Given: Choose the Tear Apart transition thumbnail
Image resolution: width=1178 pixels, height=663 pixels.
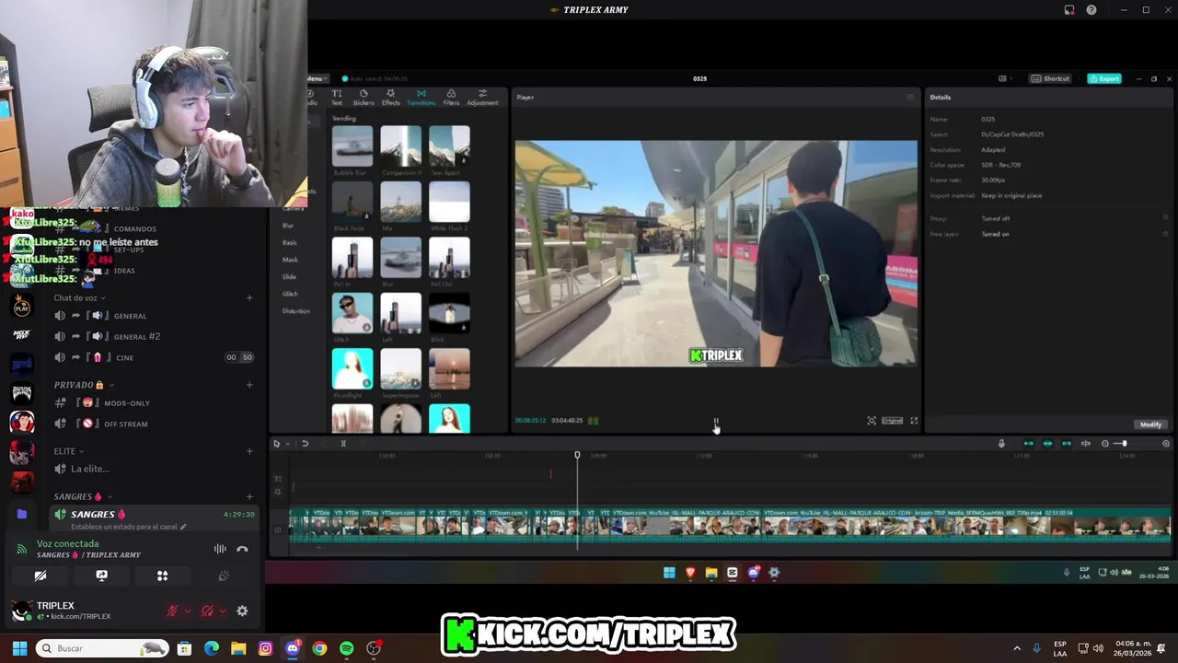Looking at the screenshot, I should (x=449, y=146).
